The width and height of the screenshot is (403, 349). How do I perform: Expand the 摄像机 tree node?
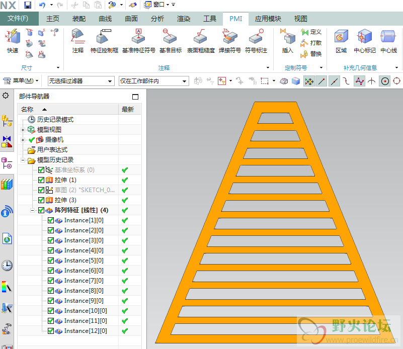click(x=23, y=140)
